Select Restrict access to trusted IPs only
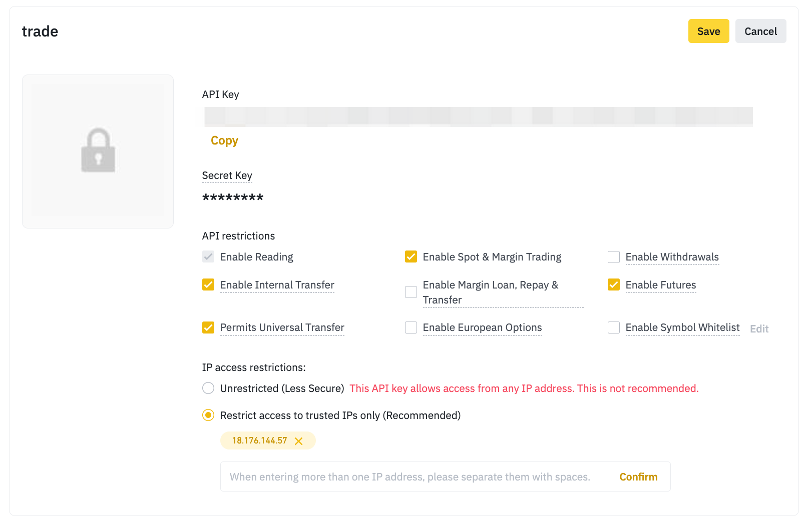 (208, 415)
